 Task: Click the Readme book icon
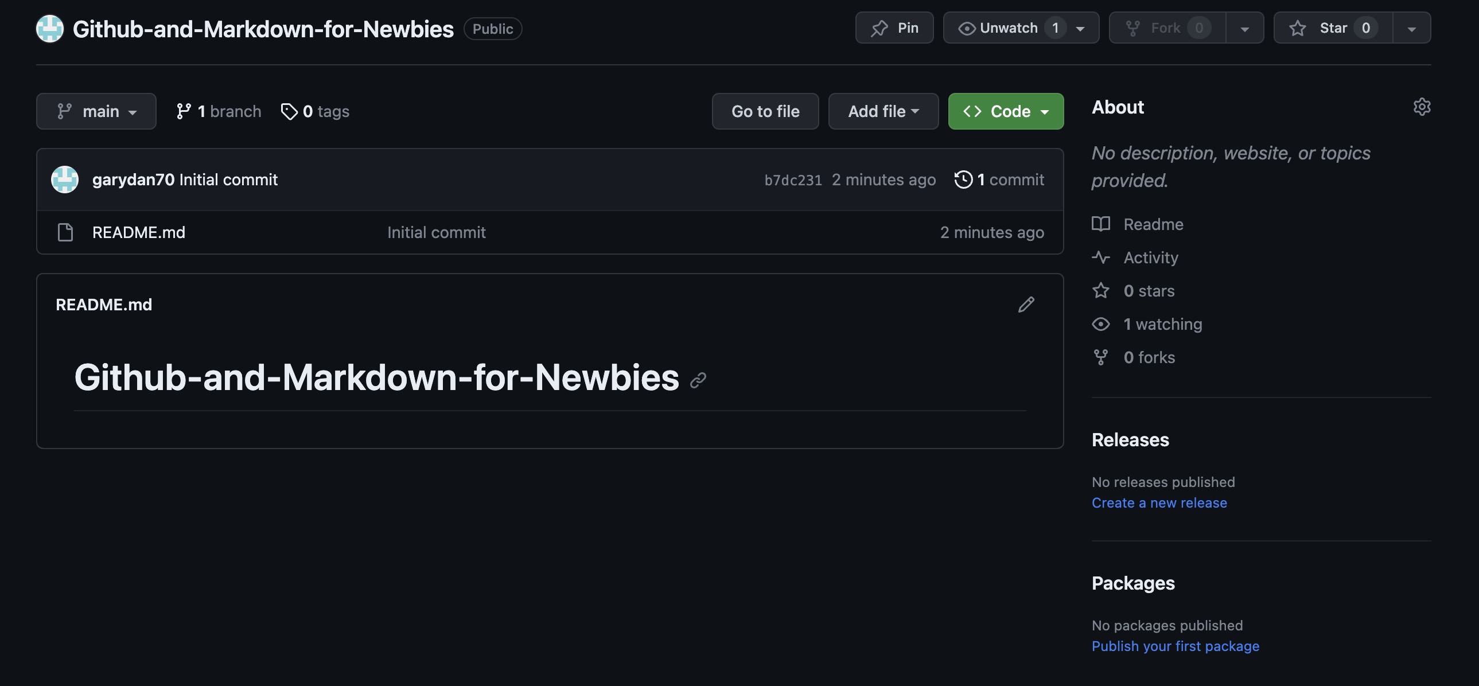point(1100,224)
